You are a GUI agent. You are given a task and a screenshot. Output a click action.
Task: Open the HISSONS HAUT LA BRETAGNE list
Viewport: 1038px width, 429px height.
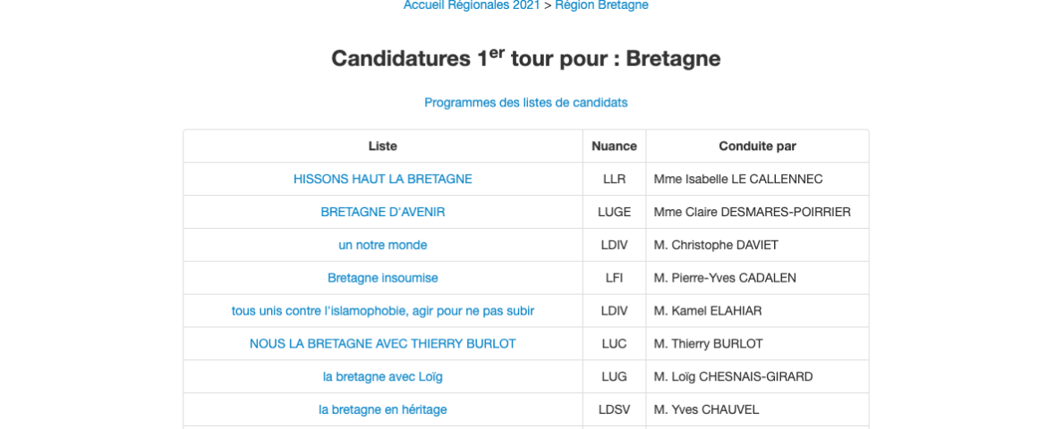[382, 179]
